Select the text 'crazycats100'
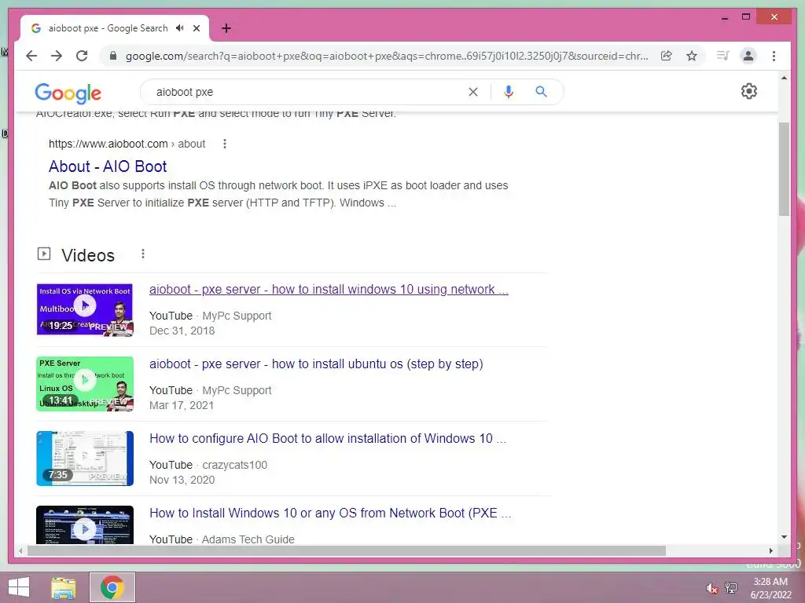This screenshot has width=805, height=603. 234,465
